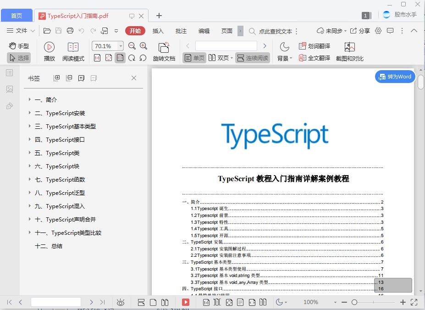Open settings gear icon in top bar
This screenshot has height=310, width=425.
click(x=378, y=31)
